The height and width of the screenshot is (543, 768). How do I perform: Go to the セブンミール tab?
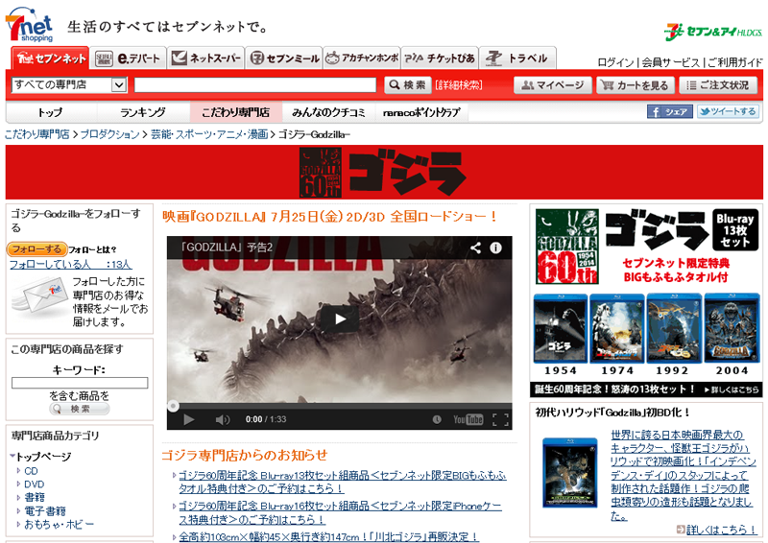point(284,59)
